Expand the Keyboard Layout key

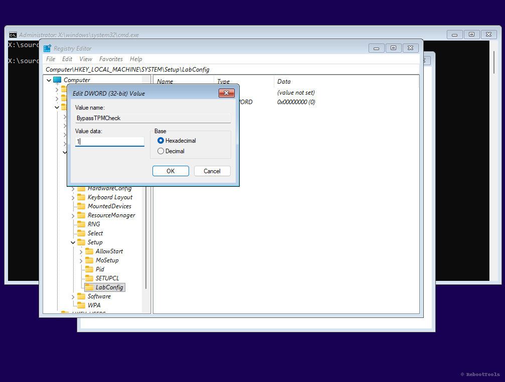73,197
